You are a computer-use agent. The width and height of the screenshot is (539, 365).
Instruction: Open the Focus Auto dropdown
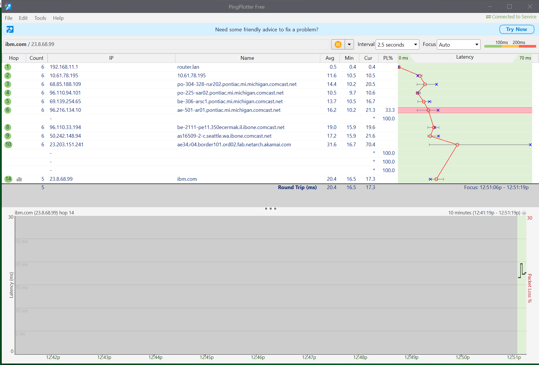459,45
